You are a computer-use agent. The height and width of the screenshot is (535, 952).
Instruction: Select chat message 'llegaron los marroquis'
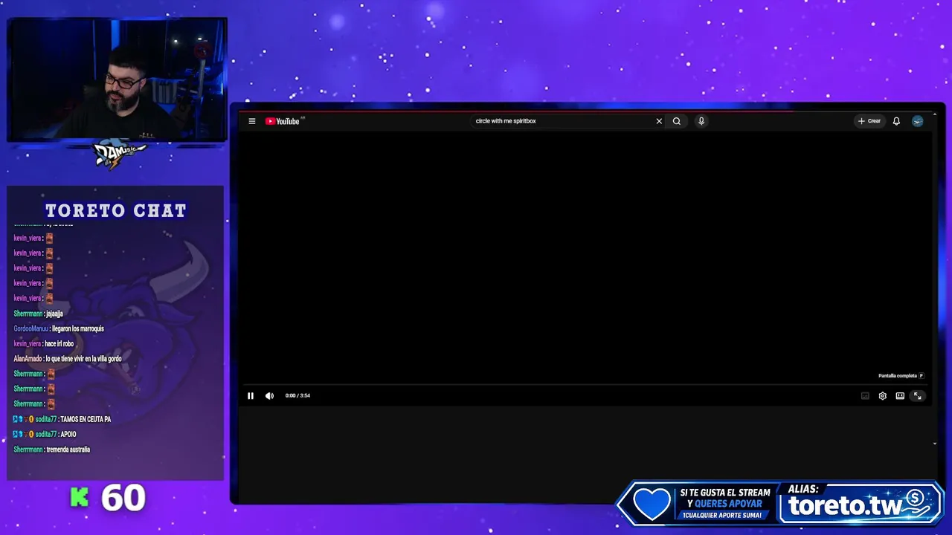(x=77, y=328)
